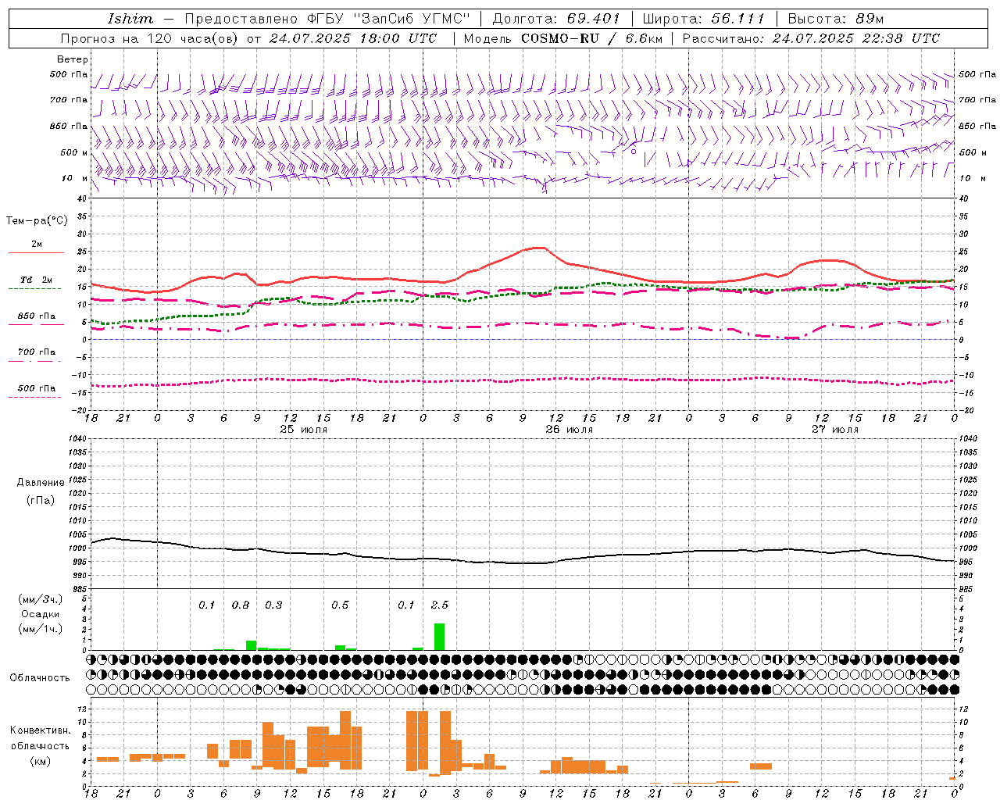Screen dimensions: 1000x800
Task: Click the Td 2м dew point legend label
Action: coord(36,280)
